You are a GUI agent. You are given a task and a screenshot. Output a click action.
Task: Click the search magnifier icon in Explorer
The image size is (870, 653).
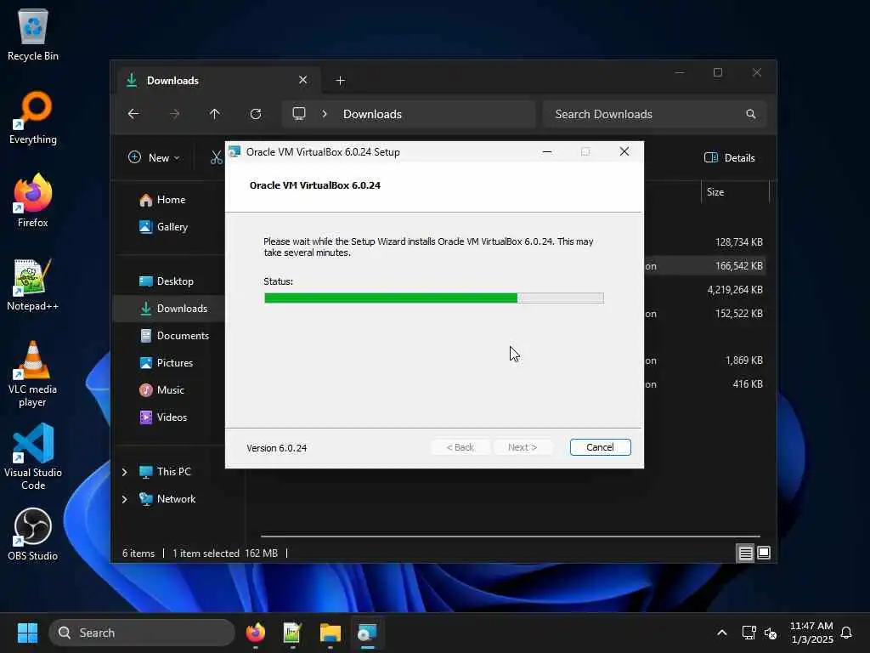click(751, 114)
